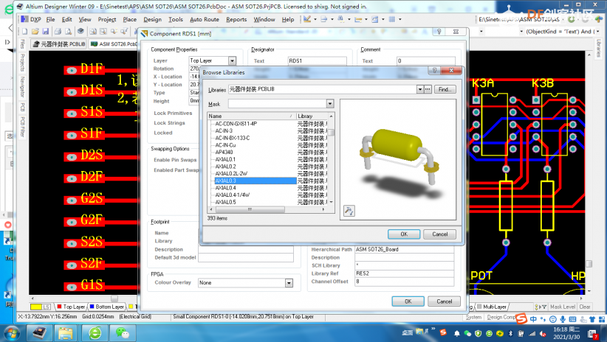Screen dimensions: 607x342
Task: Click the Zoom fit document icon
Action: click(93, 31)
